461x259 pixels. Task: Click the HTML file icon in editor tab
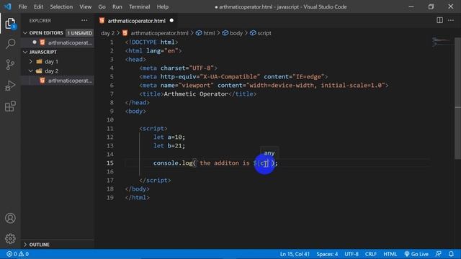coord(102,21)
